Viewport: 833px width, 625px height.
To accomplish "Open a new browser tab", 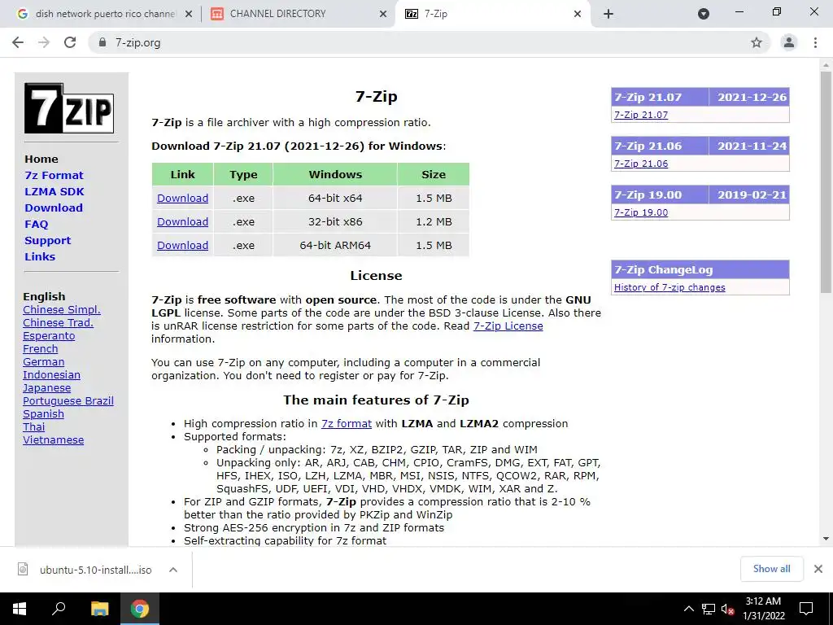I will pyautogui.click(x=608, y=14).
